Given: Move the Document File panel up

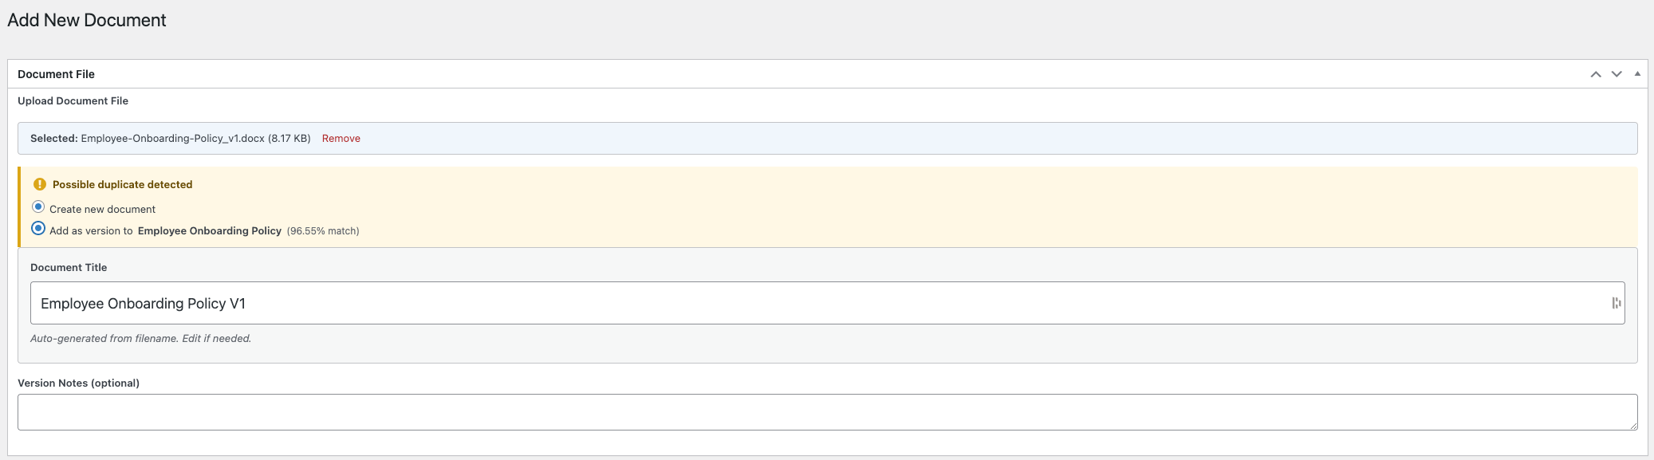Looking at the screenshot, I should [1596, 74].
